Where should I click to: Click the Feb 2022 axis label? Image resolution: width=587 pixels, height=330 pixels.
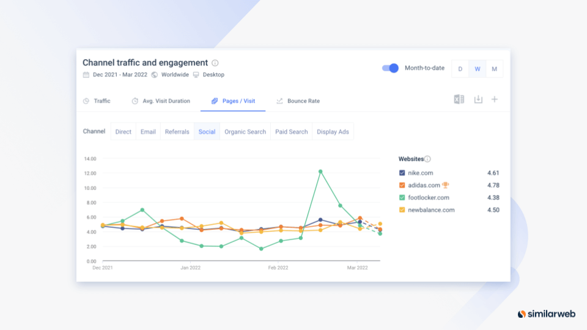pos(278,268)
